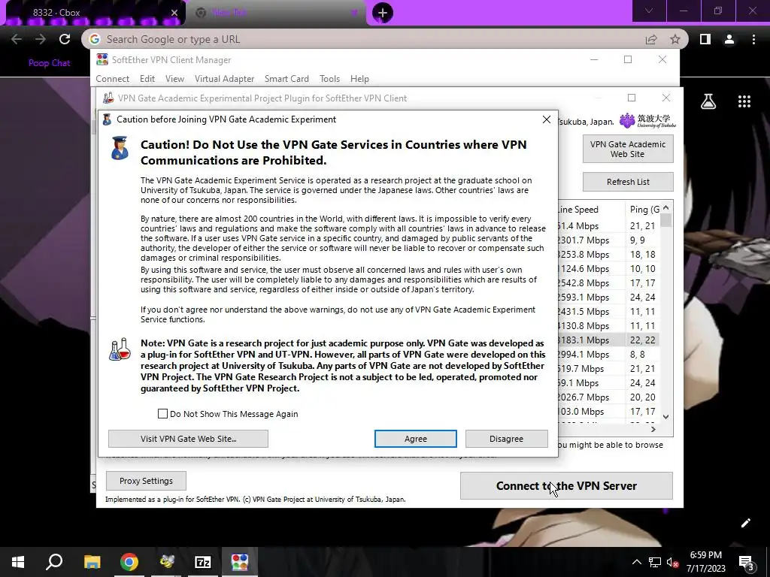This screenshot has height=577, width=770.
Task: Open the Help menu
Action: point(359,78)
